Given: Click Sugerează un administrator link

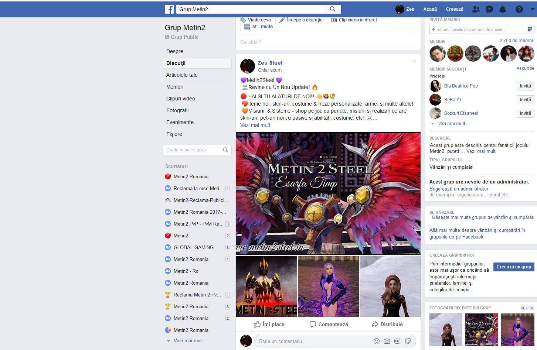Looking at the screenshot, I should [459, 189].
